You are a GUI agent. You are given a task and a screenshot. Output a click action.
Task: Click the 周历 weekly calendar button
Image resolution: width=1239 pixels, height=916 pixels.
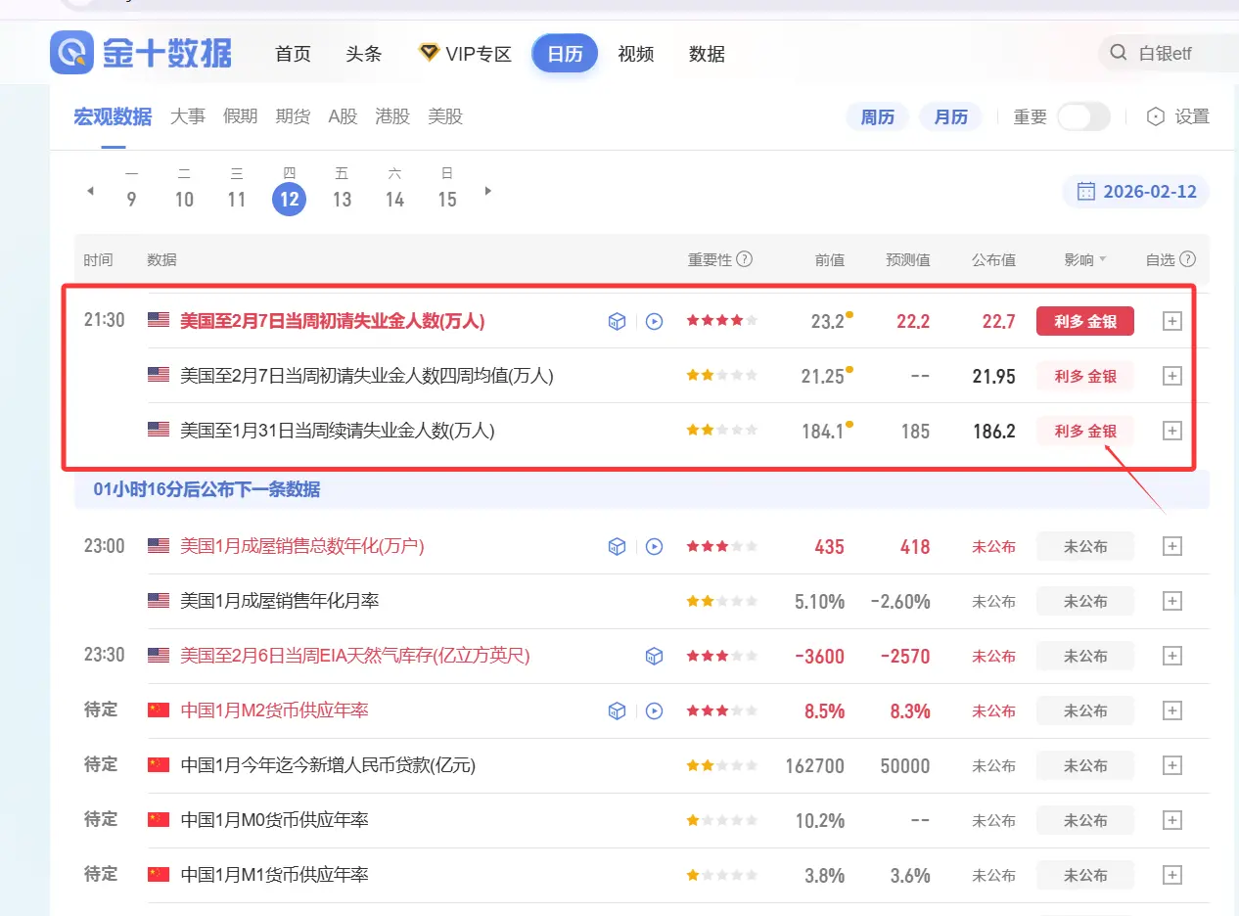click(x=878, y=116)
